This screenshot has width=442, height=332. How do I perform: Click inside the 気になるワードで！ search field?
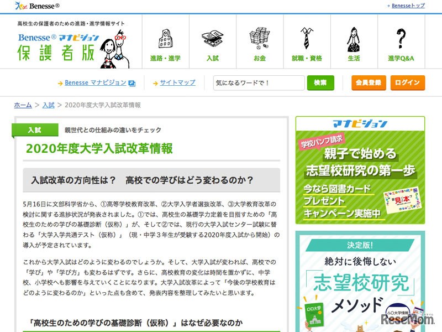260,82
